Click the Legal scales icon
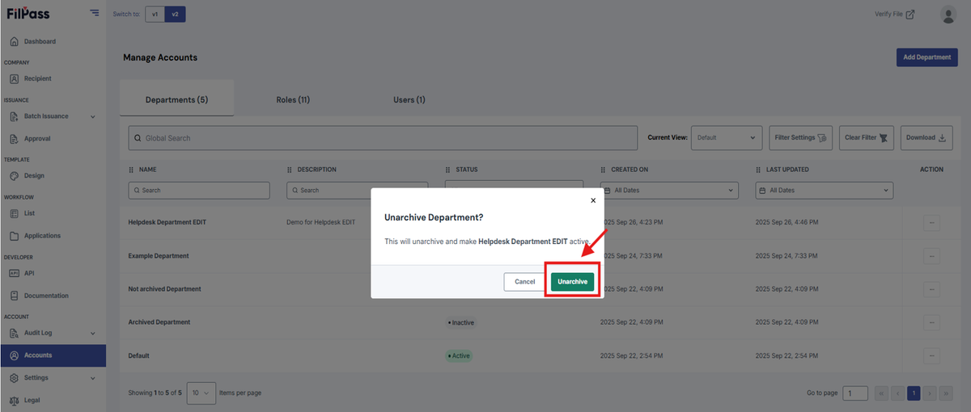The image size is (971, 412). (15, 400)
